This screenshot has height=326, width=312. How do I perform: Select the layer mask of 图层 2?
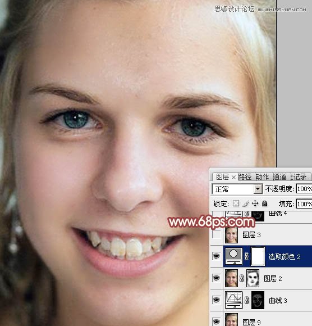coord(253,278)
